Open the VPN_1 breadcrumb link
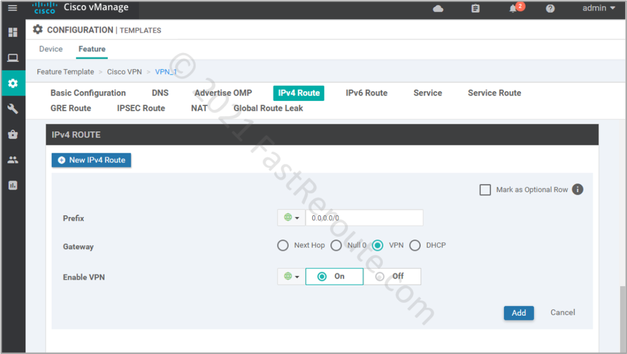Image resolution: width=627 pixels, height=354 pixels. 166,71
